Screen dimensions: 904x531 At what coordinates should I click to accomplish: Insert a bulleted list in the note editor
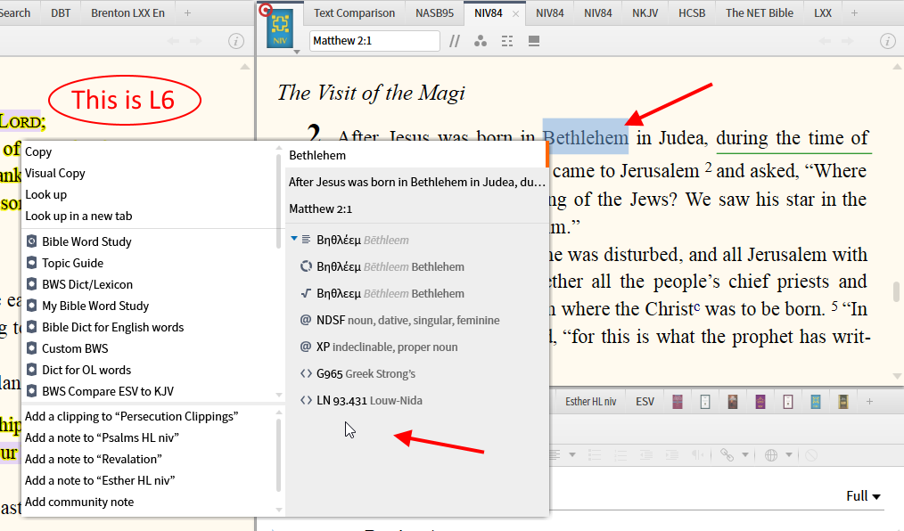tap(595, 455)
